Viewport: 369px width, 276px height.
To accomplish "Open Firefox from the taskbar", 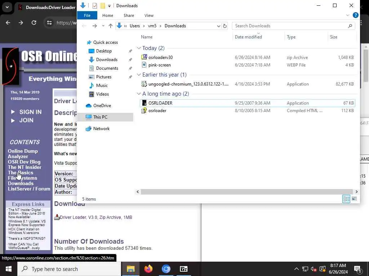I will click(148, 269).
